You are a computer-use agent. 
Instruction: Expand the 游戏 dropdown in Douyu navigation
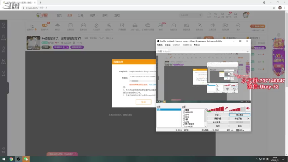click(105, 15)
